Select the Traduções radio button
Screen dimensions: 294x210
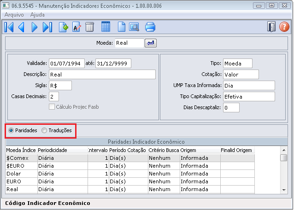point(44,130)
